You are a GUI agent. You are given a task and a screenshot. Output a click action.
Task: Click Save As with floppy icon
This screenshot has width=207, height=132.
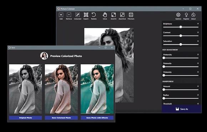point(182,109)
